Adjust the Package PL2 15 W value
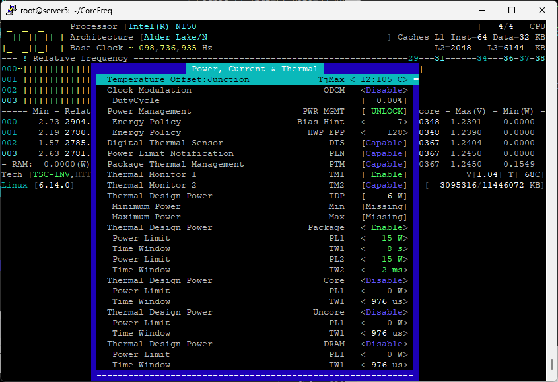Viewport: 558px width, 382px height. coord(384,259)
